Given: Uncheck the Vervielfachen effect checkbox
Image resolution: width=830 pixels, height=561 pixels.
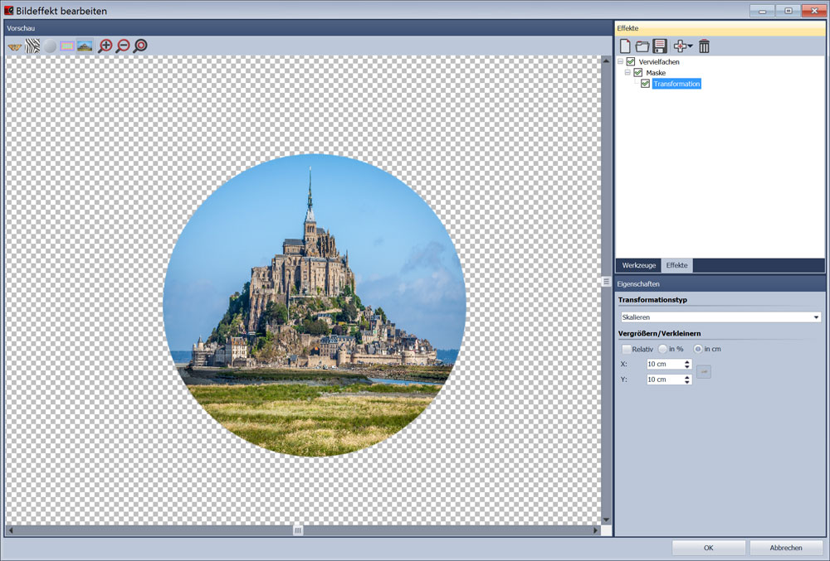Looking at the screenshot, I should [631, 62].
